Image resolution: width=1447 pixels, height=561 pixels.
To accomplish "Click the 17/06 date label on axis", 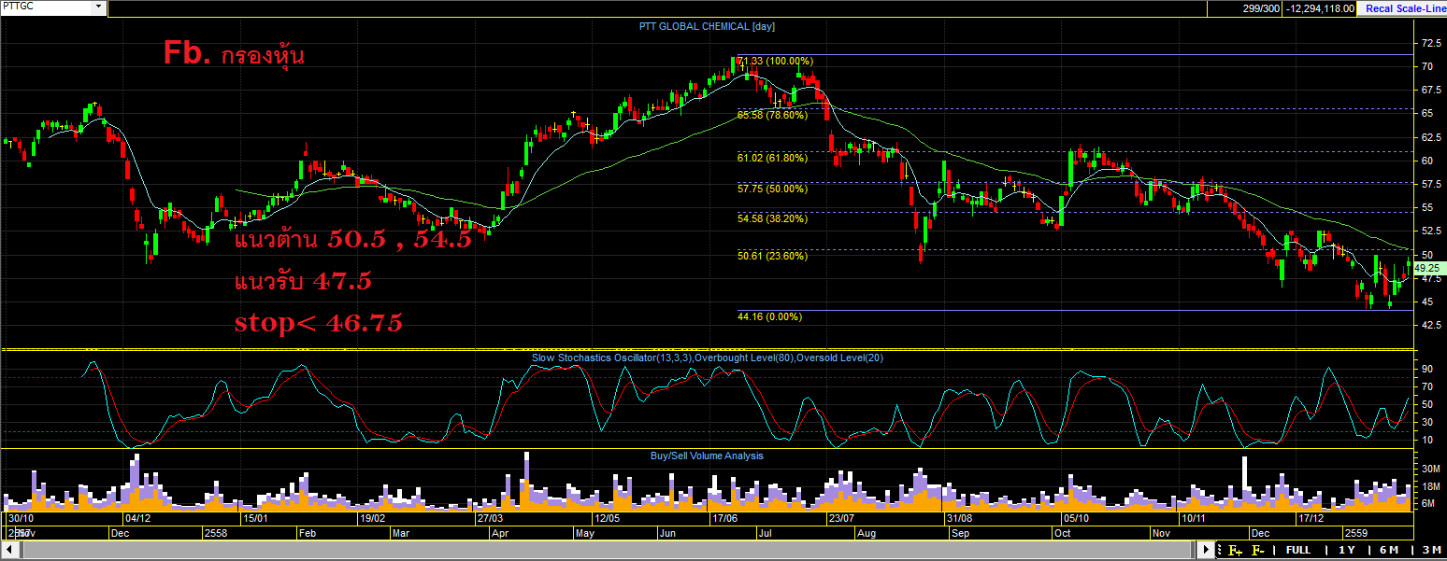I will coord(724,517).
